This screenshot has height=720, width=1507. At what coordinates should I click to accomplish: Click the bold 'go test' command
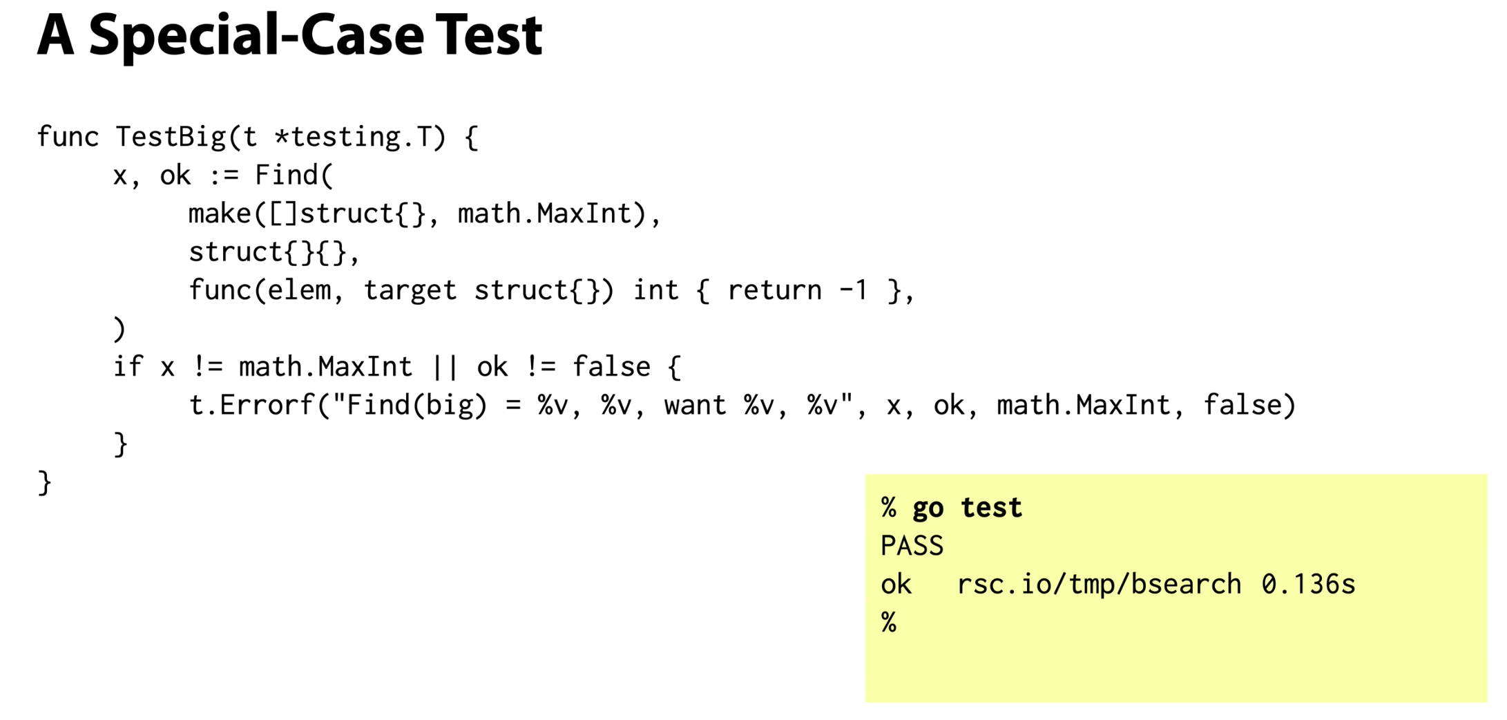(967, 508)
